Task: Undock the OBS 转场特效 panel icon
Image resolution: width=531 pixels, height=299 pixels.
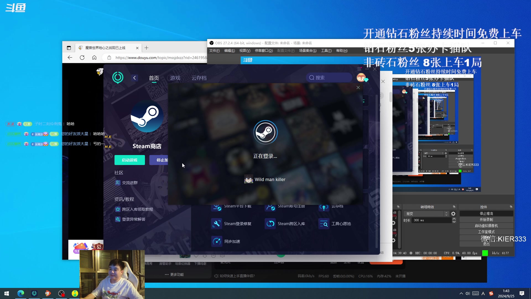Action: [x=454, y=207]
